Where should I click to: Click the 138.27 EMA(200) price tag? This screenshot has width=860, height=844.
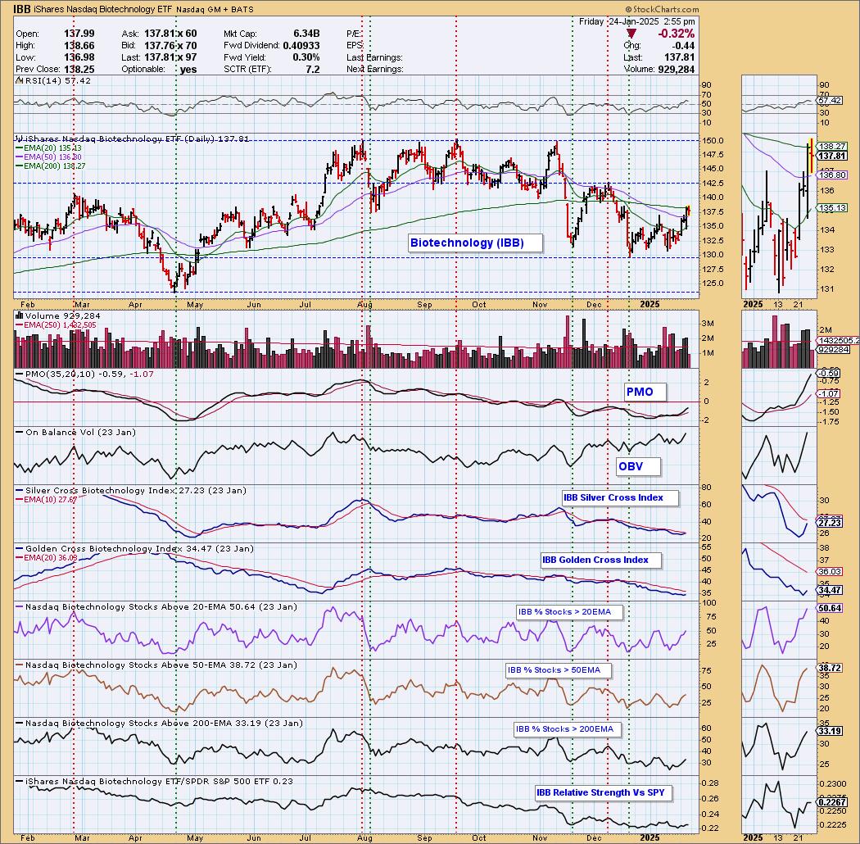pyautogui.click(x=834, y=144)
